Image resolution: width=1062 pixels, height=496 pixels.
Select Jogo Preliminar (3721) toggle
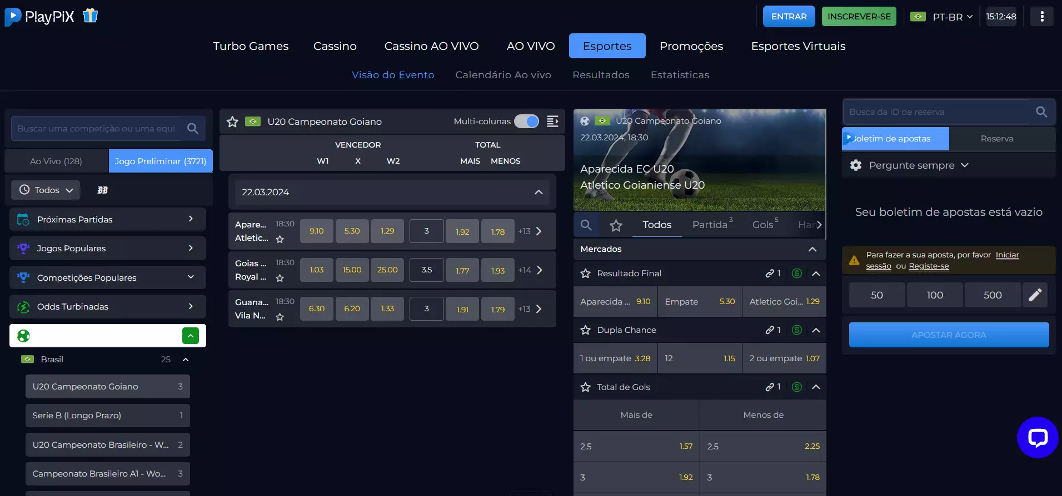(x=160, y=161)
